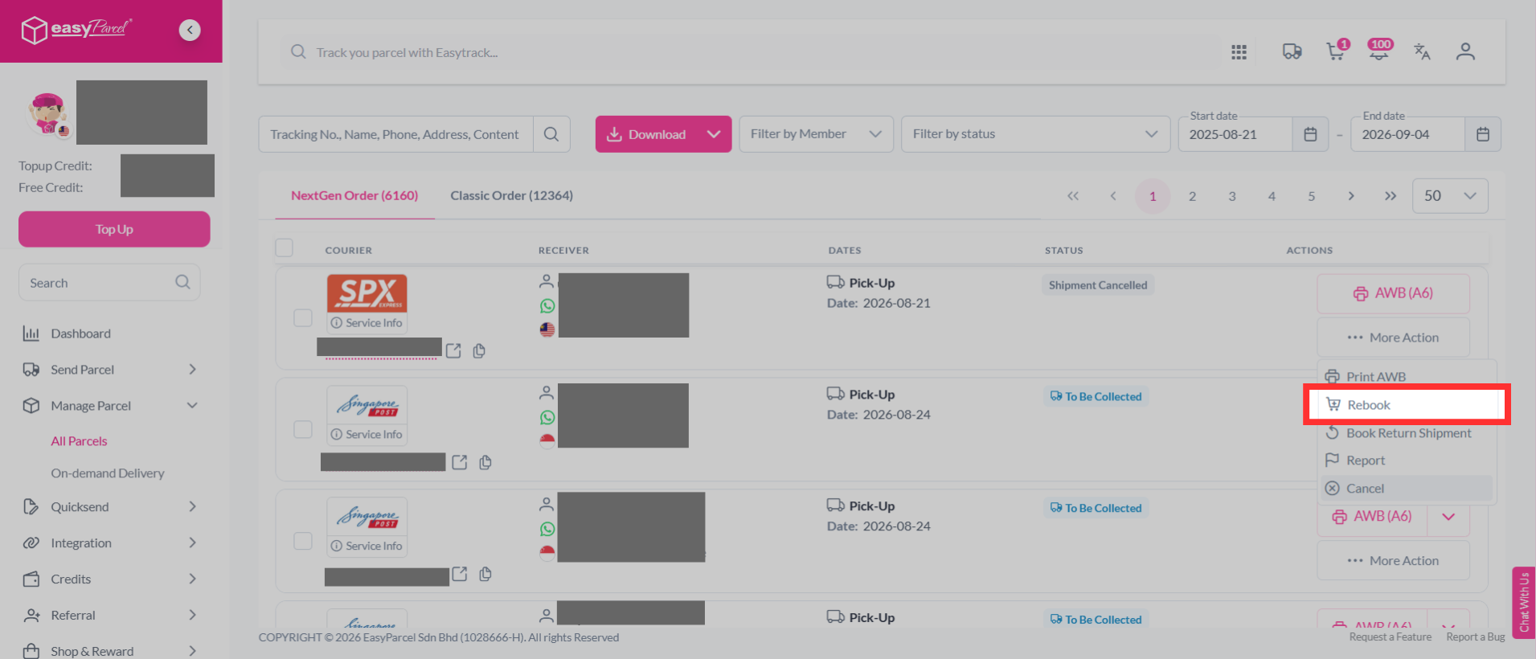Open On-demand Delivery in sidebar
This screenshot has height=659, width=1536.
point(108,473)
